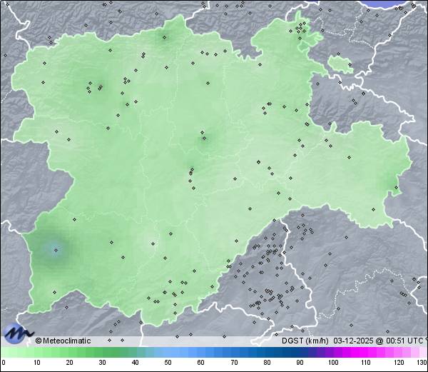Pick the light green 10 km/h legend color
The width and height of the screenshot is (428, 372).
pos(37,353)
